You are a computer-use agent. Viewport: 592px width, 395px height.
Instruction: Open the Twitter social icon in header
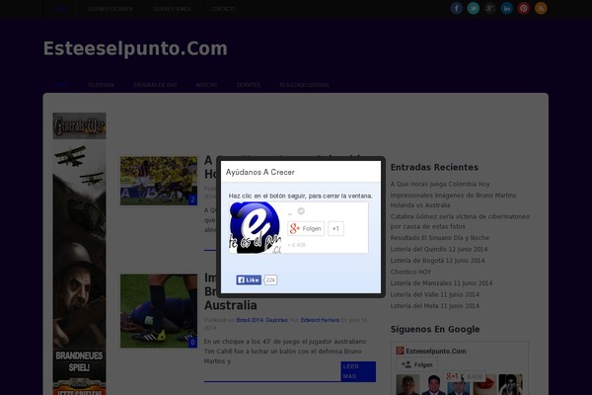[x=473, y=8]
